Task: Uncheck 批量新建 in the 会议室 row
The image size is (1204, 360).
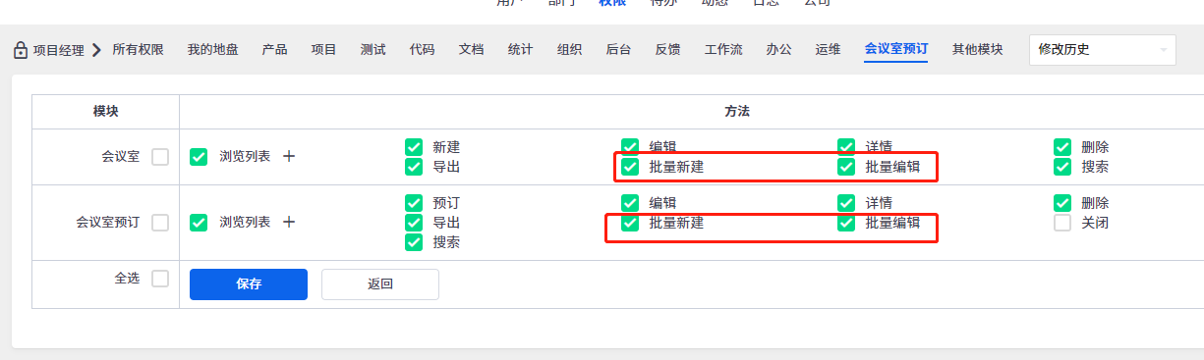Action: [630, 167]
